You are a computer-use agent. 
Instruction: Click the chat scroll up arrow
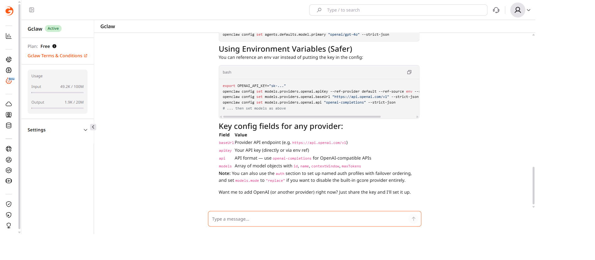(533, 35)
